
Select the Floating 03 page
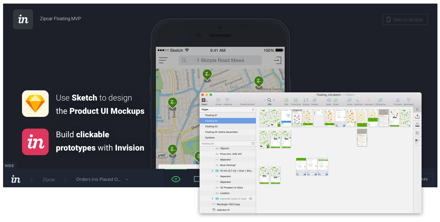point(228,127)
